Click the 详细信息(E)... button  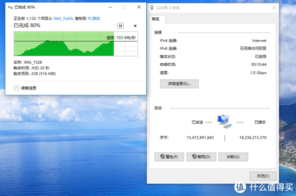(x=179, y=84)
